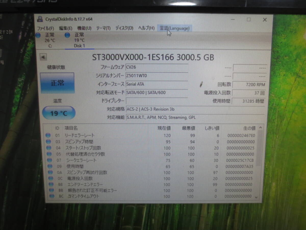The height and width of the screenshot is (230, 306).
Task: Open the ディスク(D) menu
Action: tap(124, 28)
